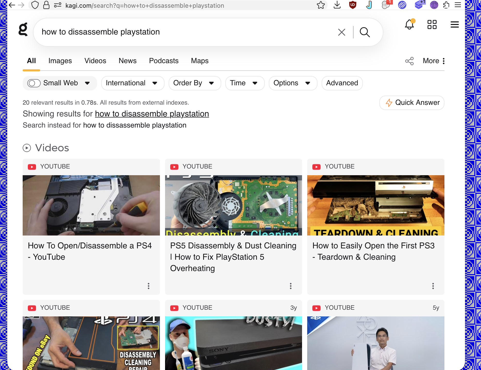The image size is (481, 370).
Task: Click the Quick Answer button
Action: (411, 103)
